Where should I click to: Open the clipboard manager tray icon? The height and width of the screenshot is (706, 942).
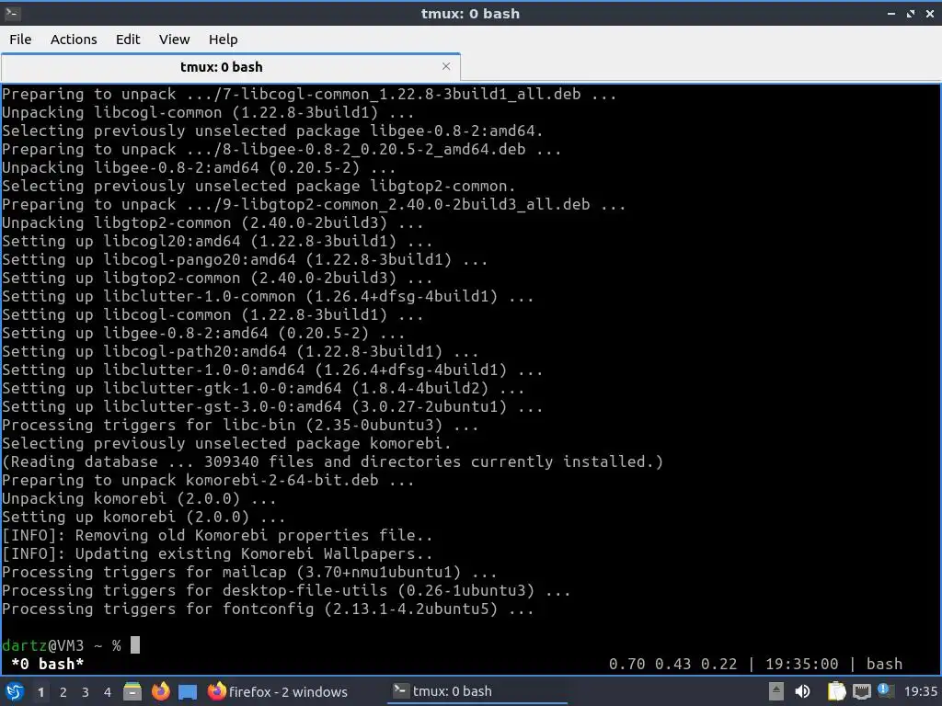pyautogui.click(x=836, y=691)
